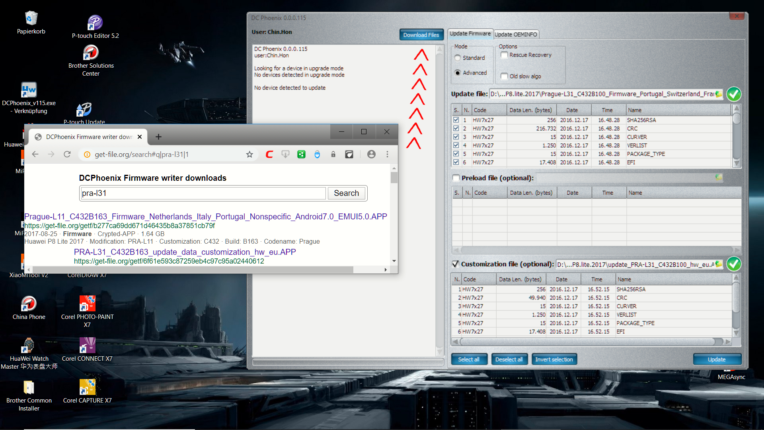Reload the get-file.org page
764x430 pixels.
click(x=67, y=154)
